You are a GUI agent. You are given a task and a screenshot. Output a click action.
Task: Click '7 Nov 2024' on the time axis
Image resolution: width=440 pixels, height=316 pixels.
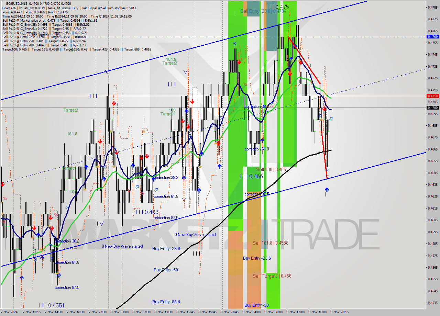click(9, 312)
